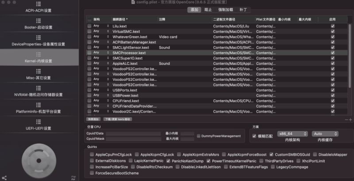Enable ForceSecureBootScheme quirk
The width and height of the screenshot is (354, 181).
click(92, 173)
